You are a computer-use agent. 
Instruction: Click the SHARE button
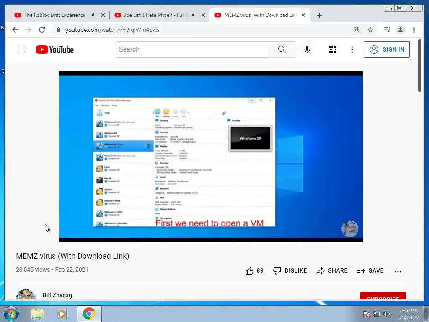tap(332, 271)
